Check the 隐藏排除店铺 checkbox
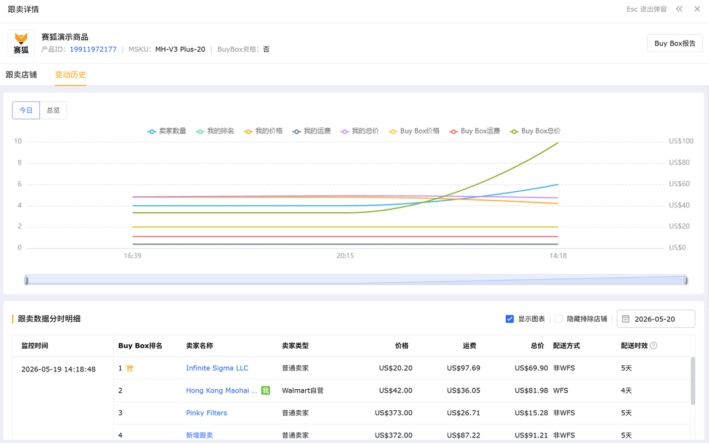 558,319
